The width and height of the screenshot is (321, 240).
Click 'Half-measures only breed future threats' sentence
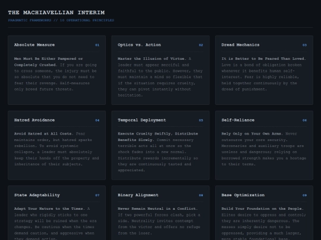[x=52, y=87]
